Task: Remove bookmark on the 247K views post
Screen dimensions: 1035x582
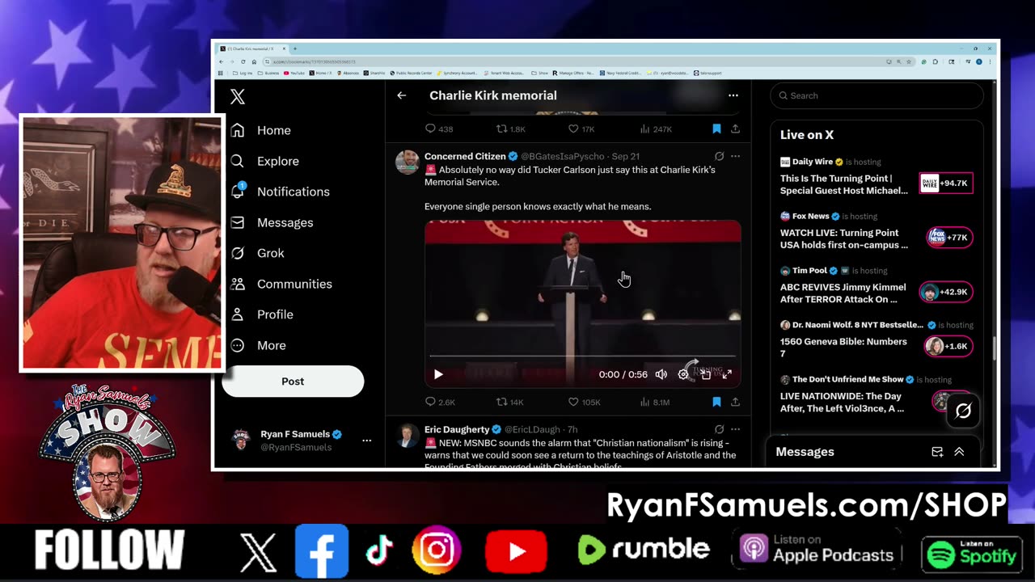Action: (x=716, y=129)
